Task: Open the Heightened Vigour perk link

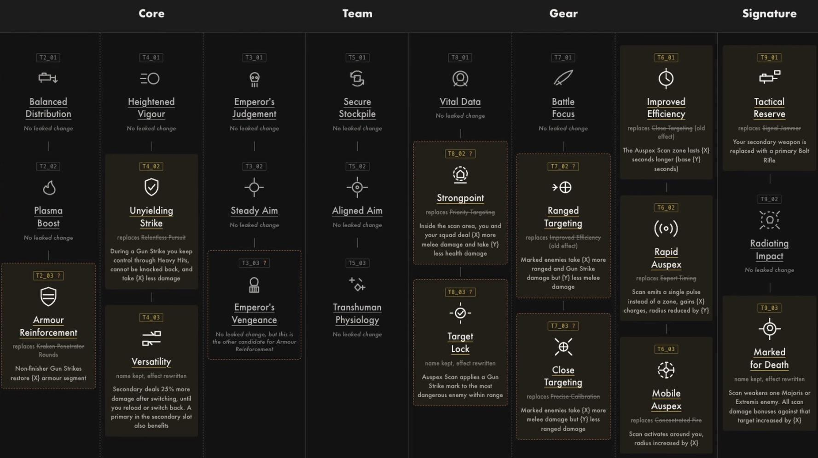Action: click(151, 108)
